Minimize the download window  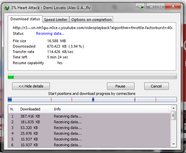click(151, 6)
